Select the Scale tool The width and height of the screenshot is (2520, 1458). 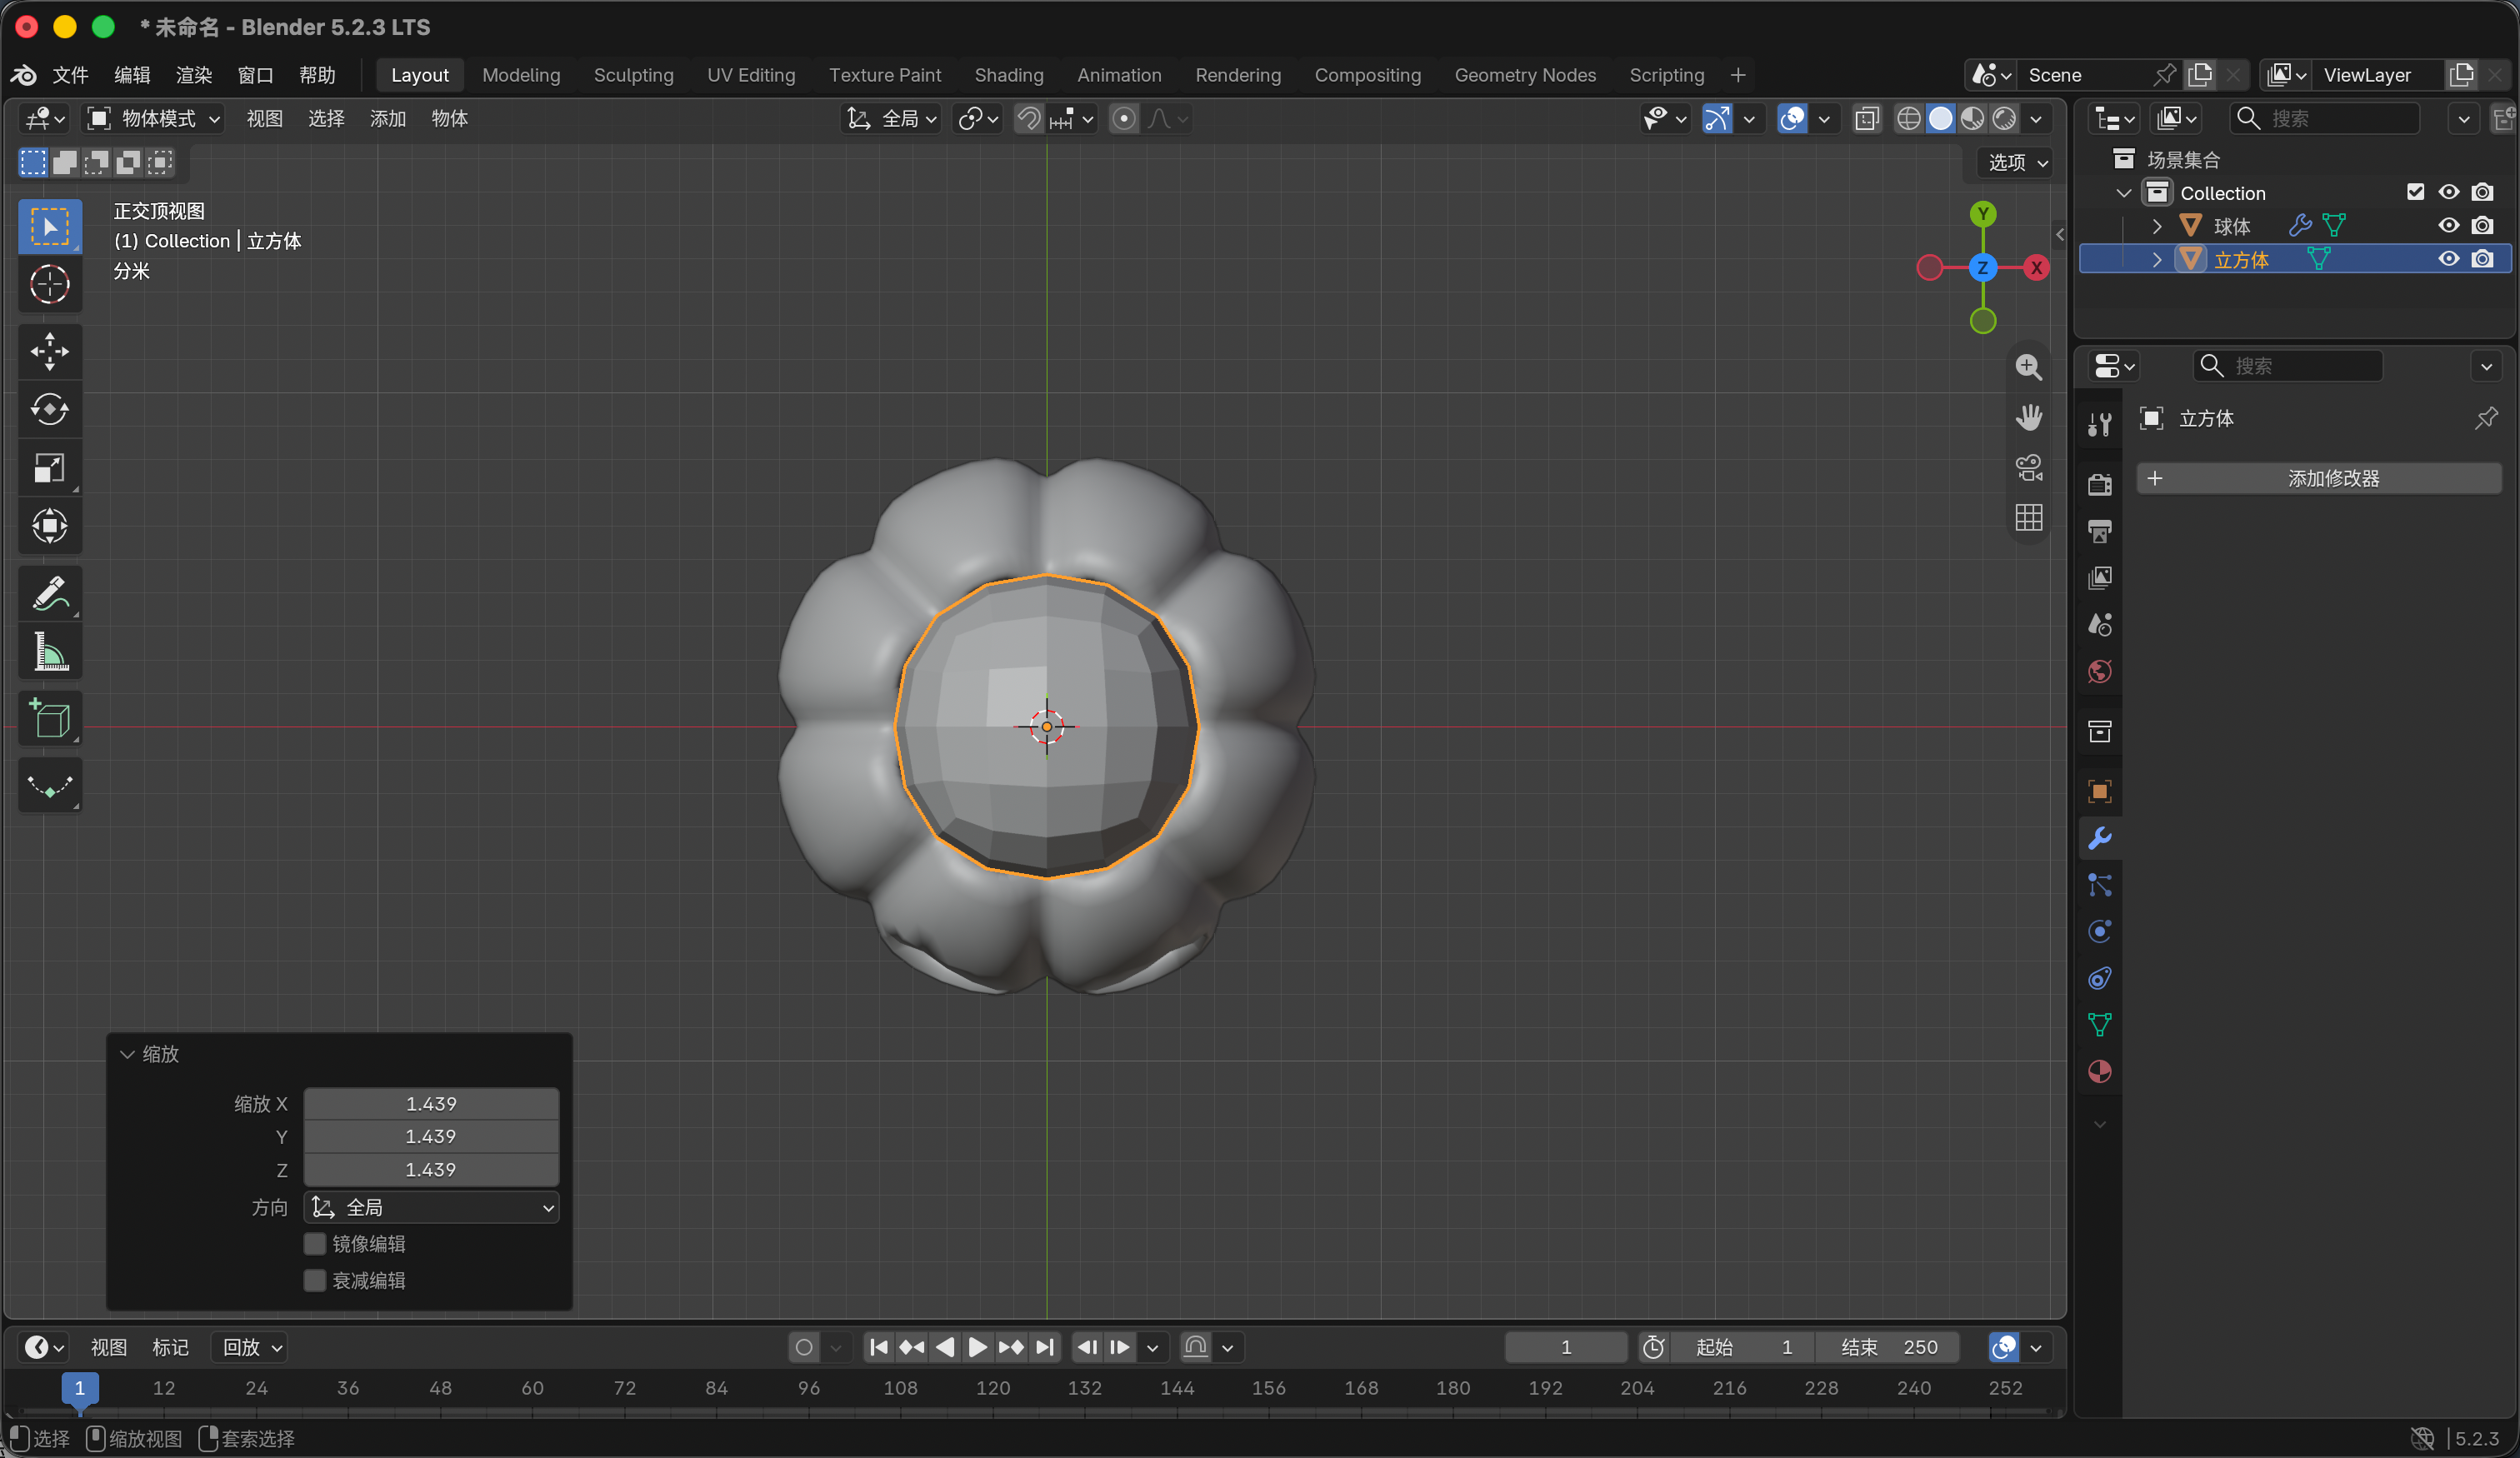[50, 468]
